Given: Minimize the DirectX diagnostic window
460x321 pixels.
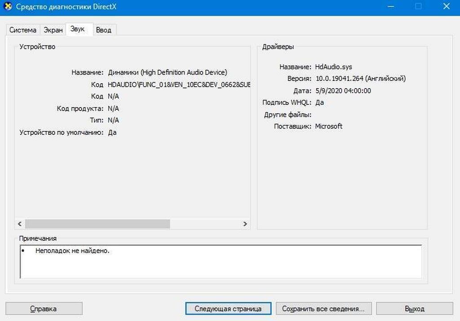Looking at the screenshot, I should 391,7.
